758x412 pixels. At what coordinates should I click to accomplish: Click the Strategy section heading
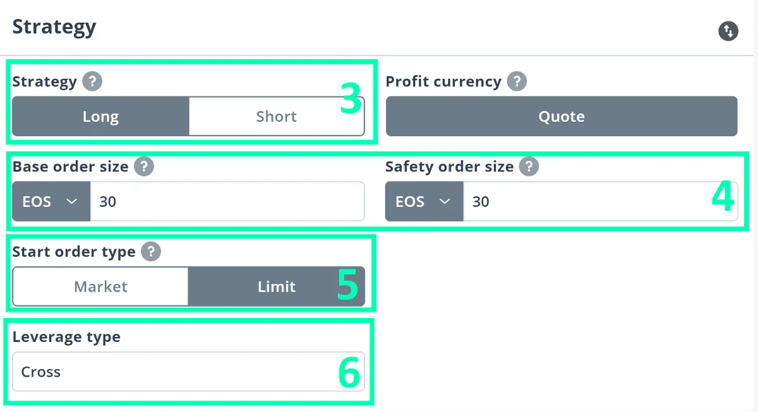pos(54,28)
